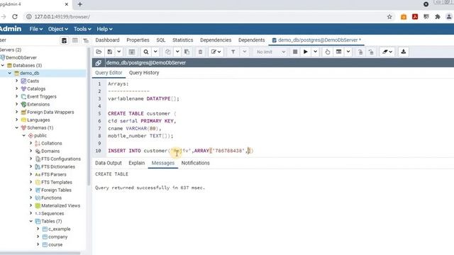Viewport: 454px width, 255px height.
Task: Execute query with the play button
Action: (306, 52)
